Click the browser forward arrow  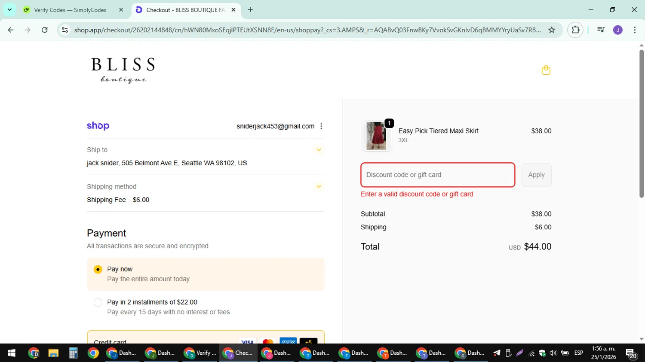pyautogui.click(x=28, y=30)
